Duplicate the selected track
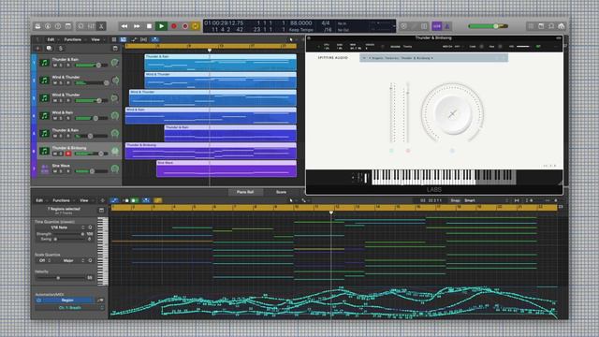The height and width of the screenshot is (337, 599). [x=49, y=49]
